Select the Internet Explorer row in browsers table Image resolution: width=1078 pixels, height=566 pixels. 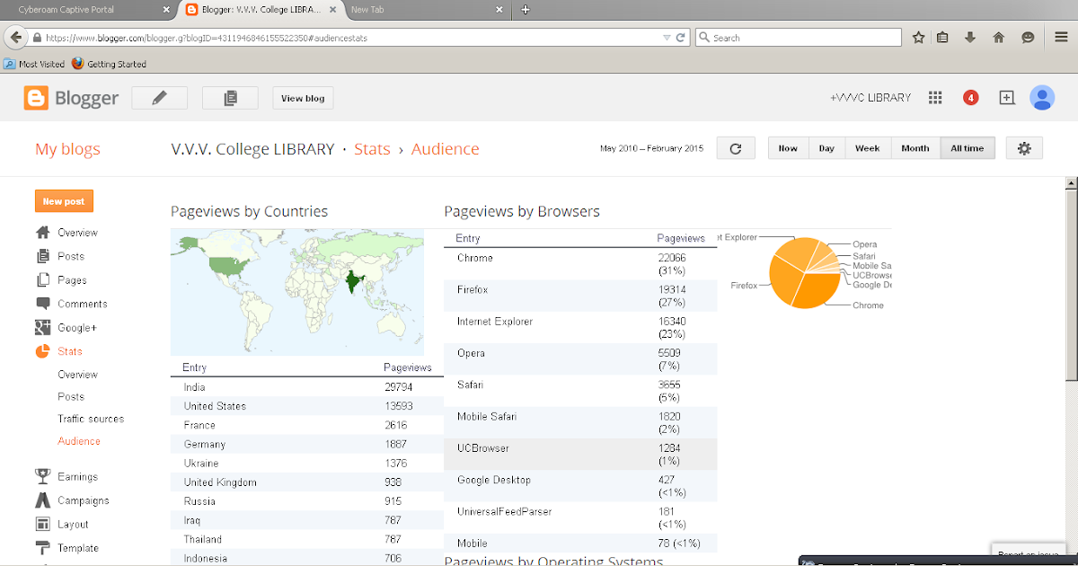(x=580, y=328)
